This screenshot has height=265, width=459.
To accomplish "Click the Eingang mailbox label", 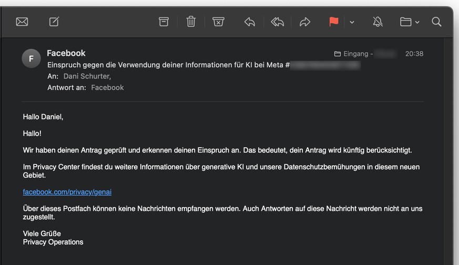I will (x=355, y=54).
